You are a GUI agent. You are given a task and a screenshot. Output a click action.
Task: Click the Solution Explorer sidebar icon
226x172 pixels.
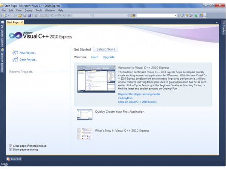click(2, 50)
